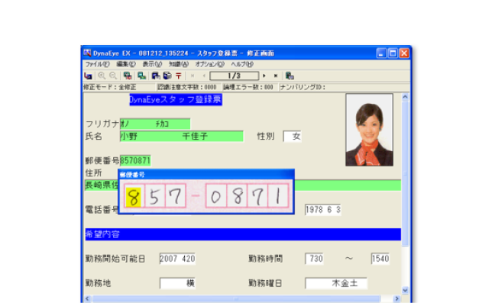492x303 pixels.
Task: Close the DynaEye EX window
Action: (x=404, y=53)
